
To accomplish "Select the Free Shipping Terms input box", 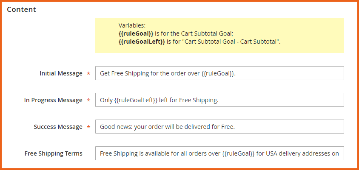I will 219,153.
